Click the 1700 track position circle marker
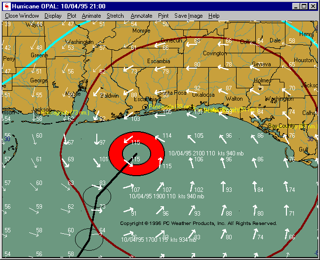This screenshot has height=260, width=320. [x=89, y=239]
